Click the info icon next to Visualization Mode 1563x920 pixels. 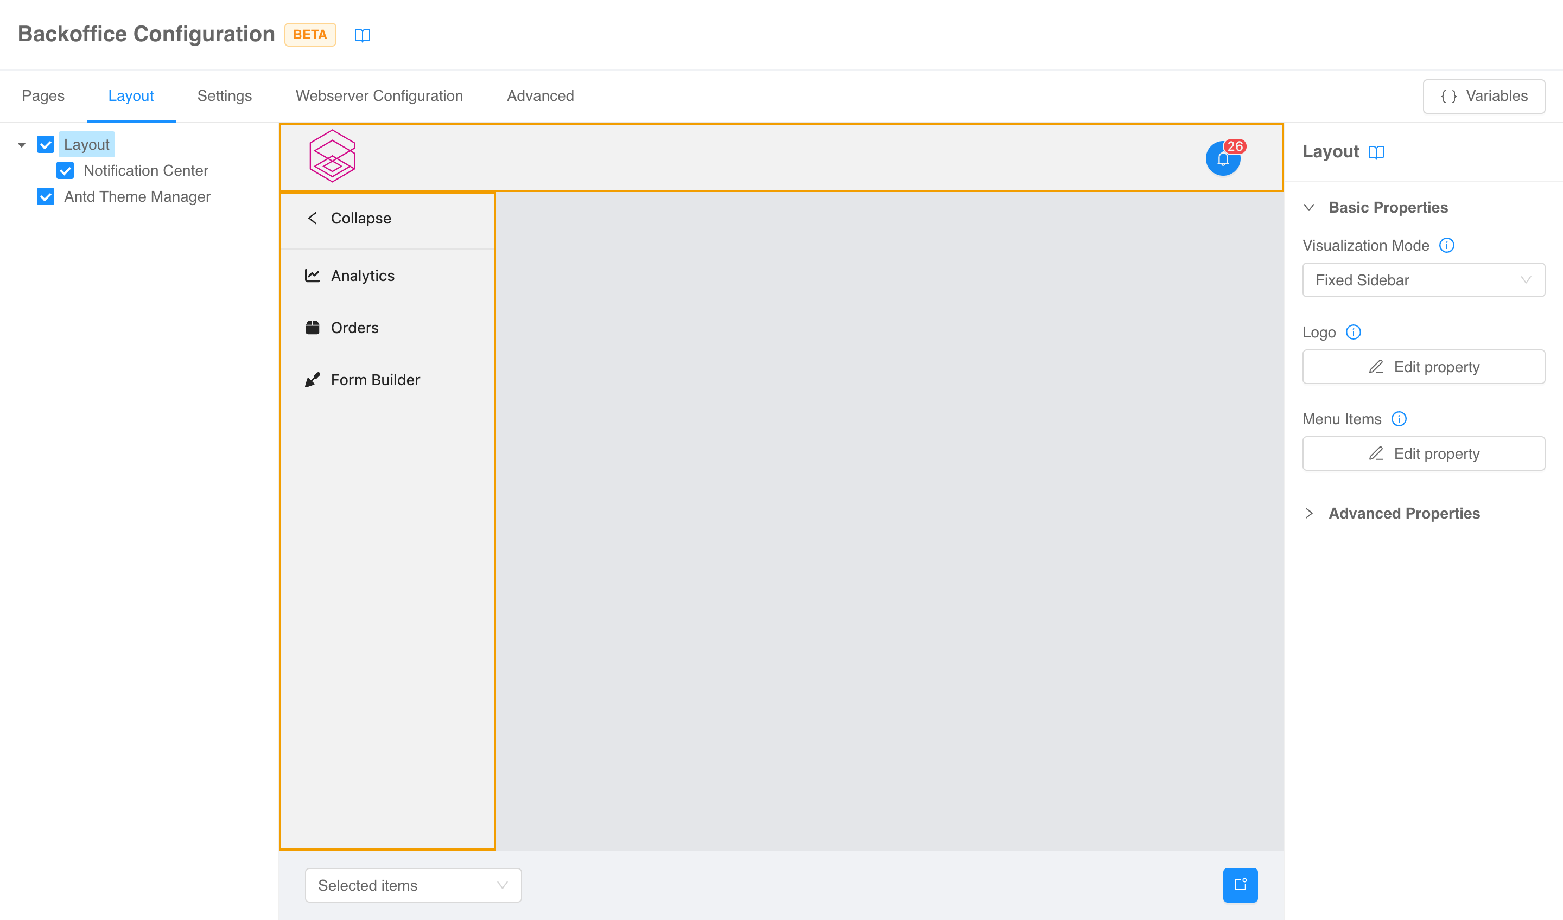click(1447, 246)
